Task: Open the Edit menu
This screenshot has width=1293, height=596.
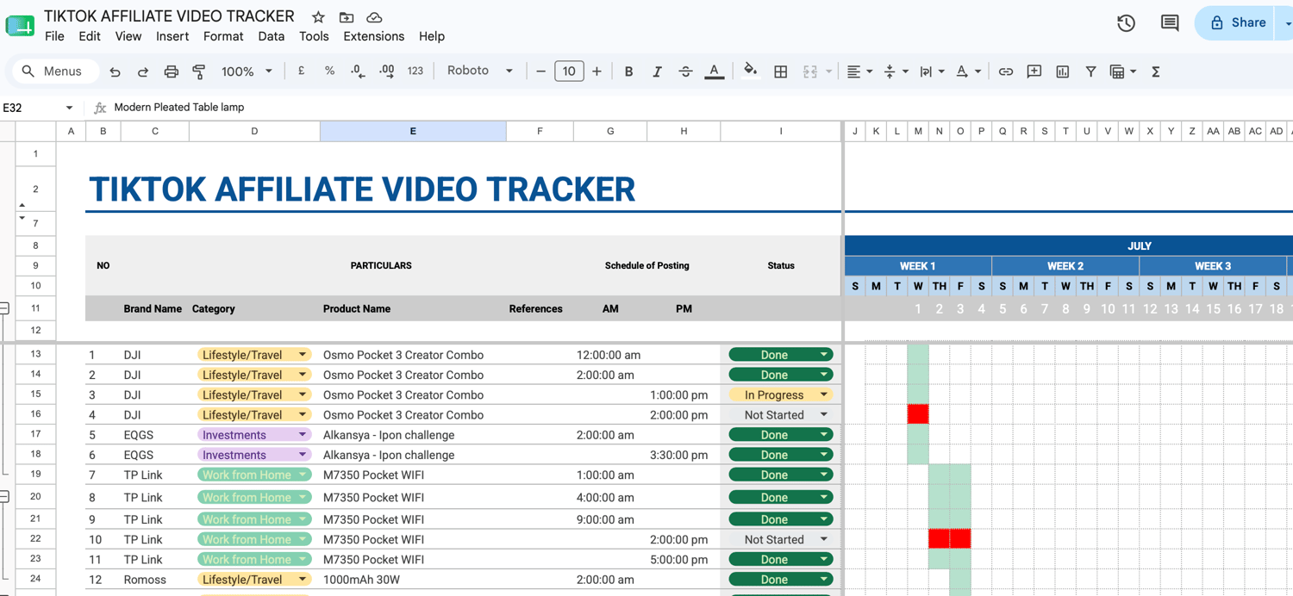Action: point(90,36)
